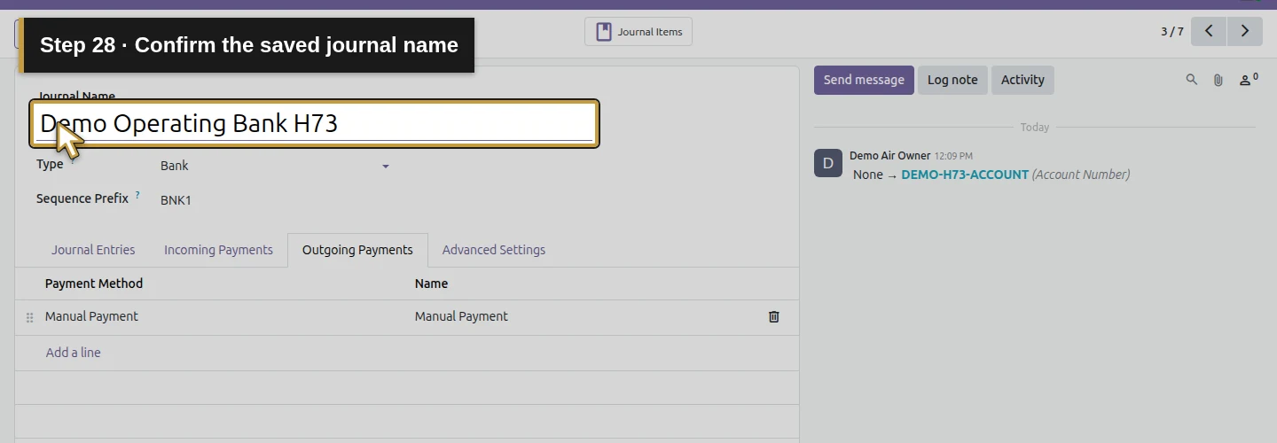Screen dimensions: 1277x443
Task: Open the Advanced Settings tab
Action: tap(494, 250)
